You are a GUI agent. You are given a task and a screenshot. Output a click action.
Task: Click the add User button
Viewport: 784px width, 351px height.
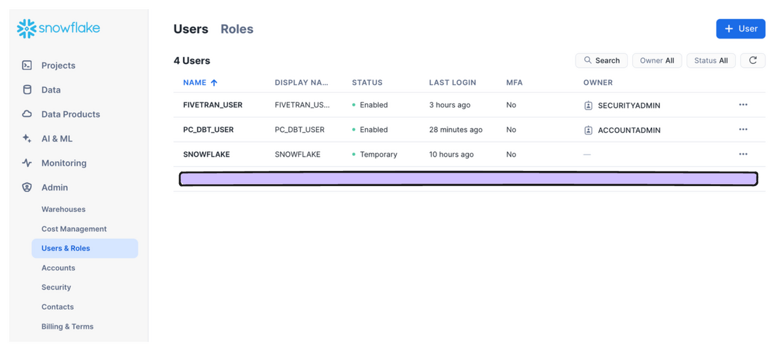[740, 29]
